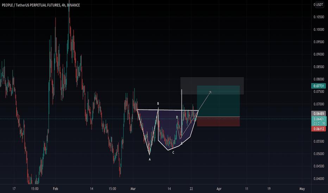Select the grey 0.06481 entry price tag
This screenshot has height=193, width=328.
pos(319,114)
